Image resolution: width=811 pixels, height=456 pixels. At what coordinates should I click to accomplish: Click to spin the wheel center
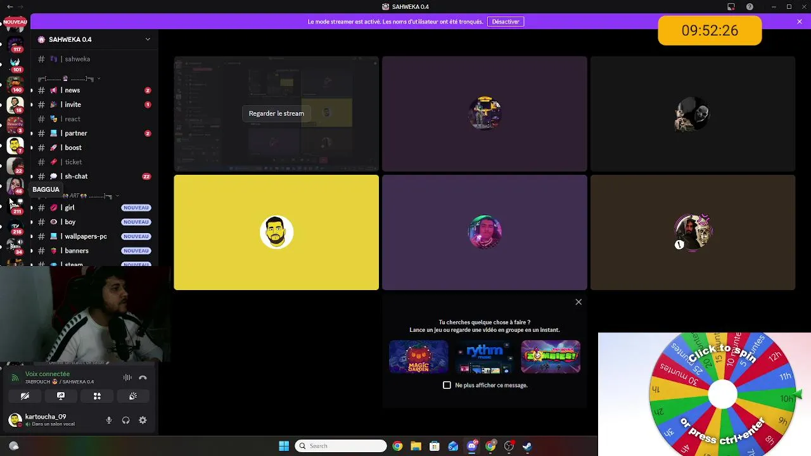tap(722, 395)
